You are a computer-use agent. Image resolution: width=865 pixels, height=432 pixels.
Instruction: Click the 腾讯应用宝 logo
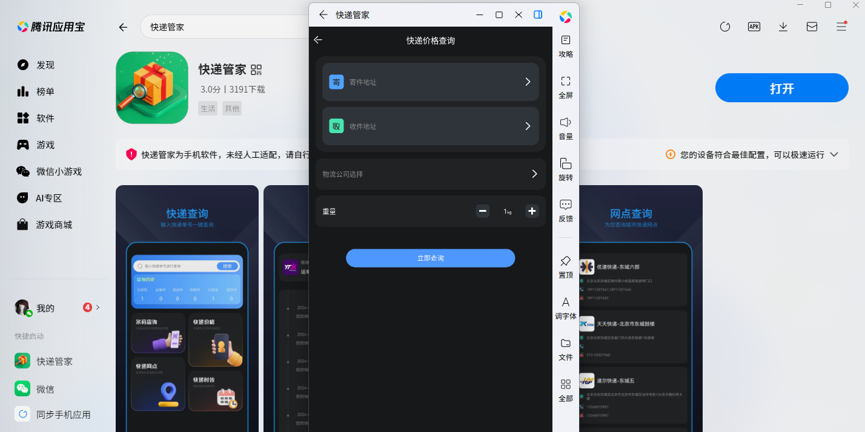50,27
